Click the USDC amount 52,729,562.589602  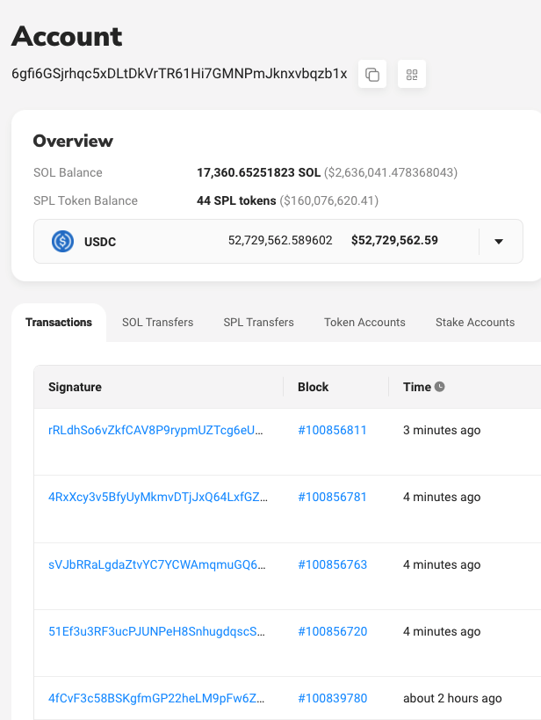click(280, 240)
